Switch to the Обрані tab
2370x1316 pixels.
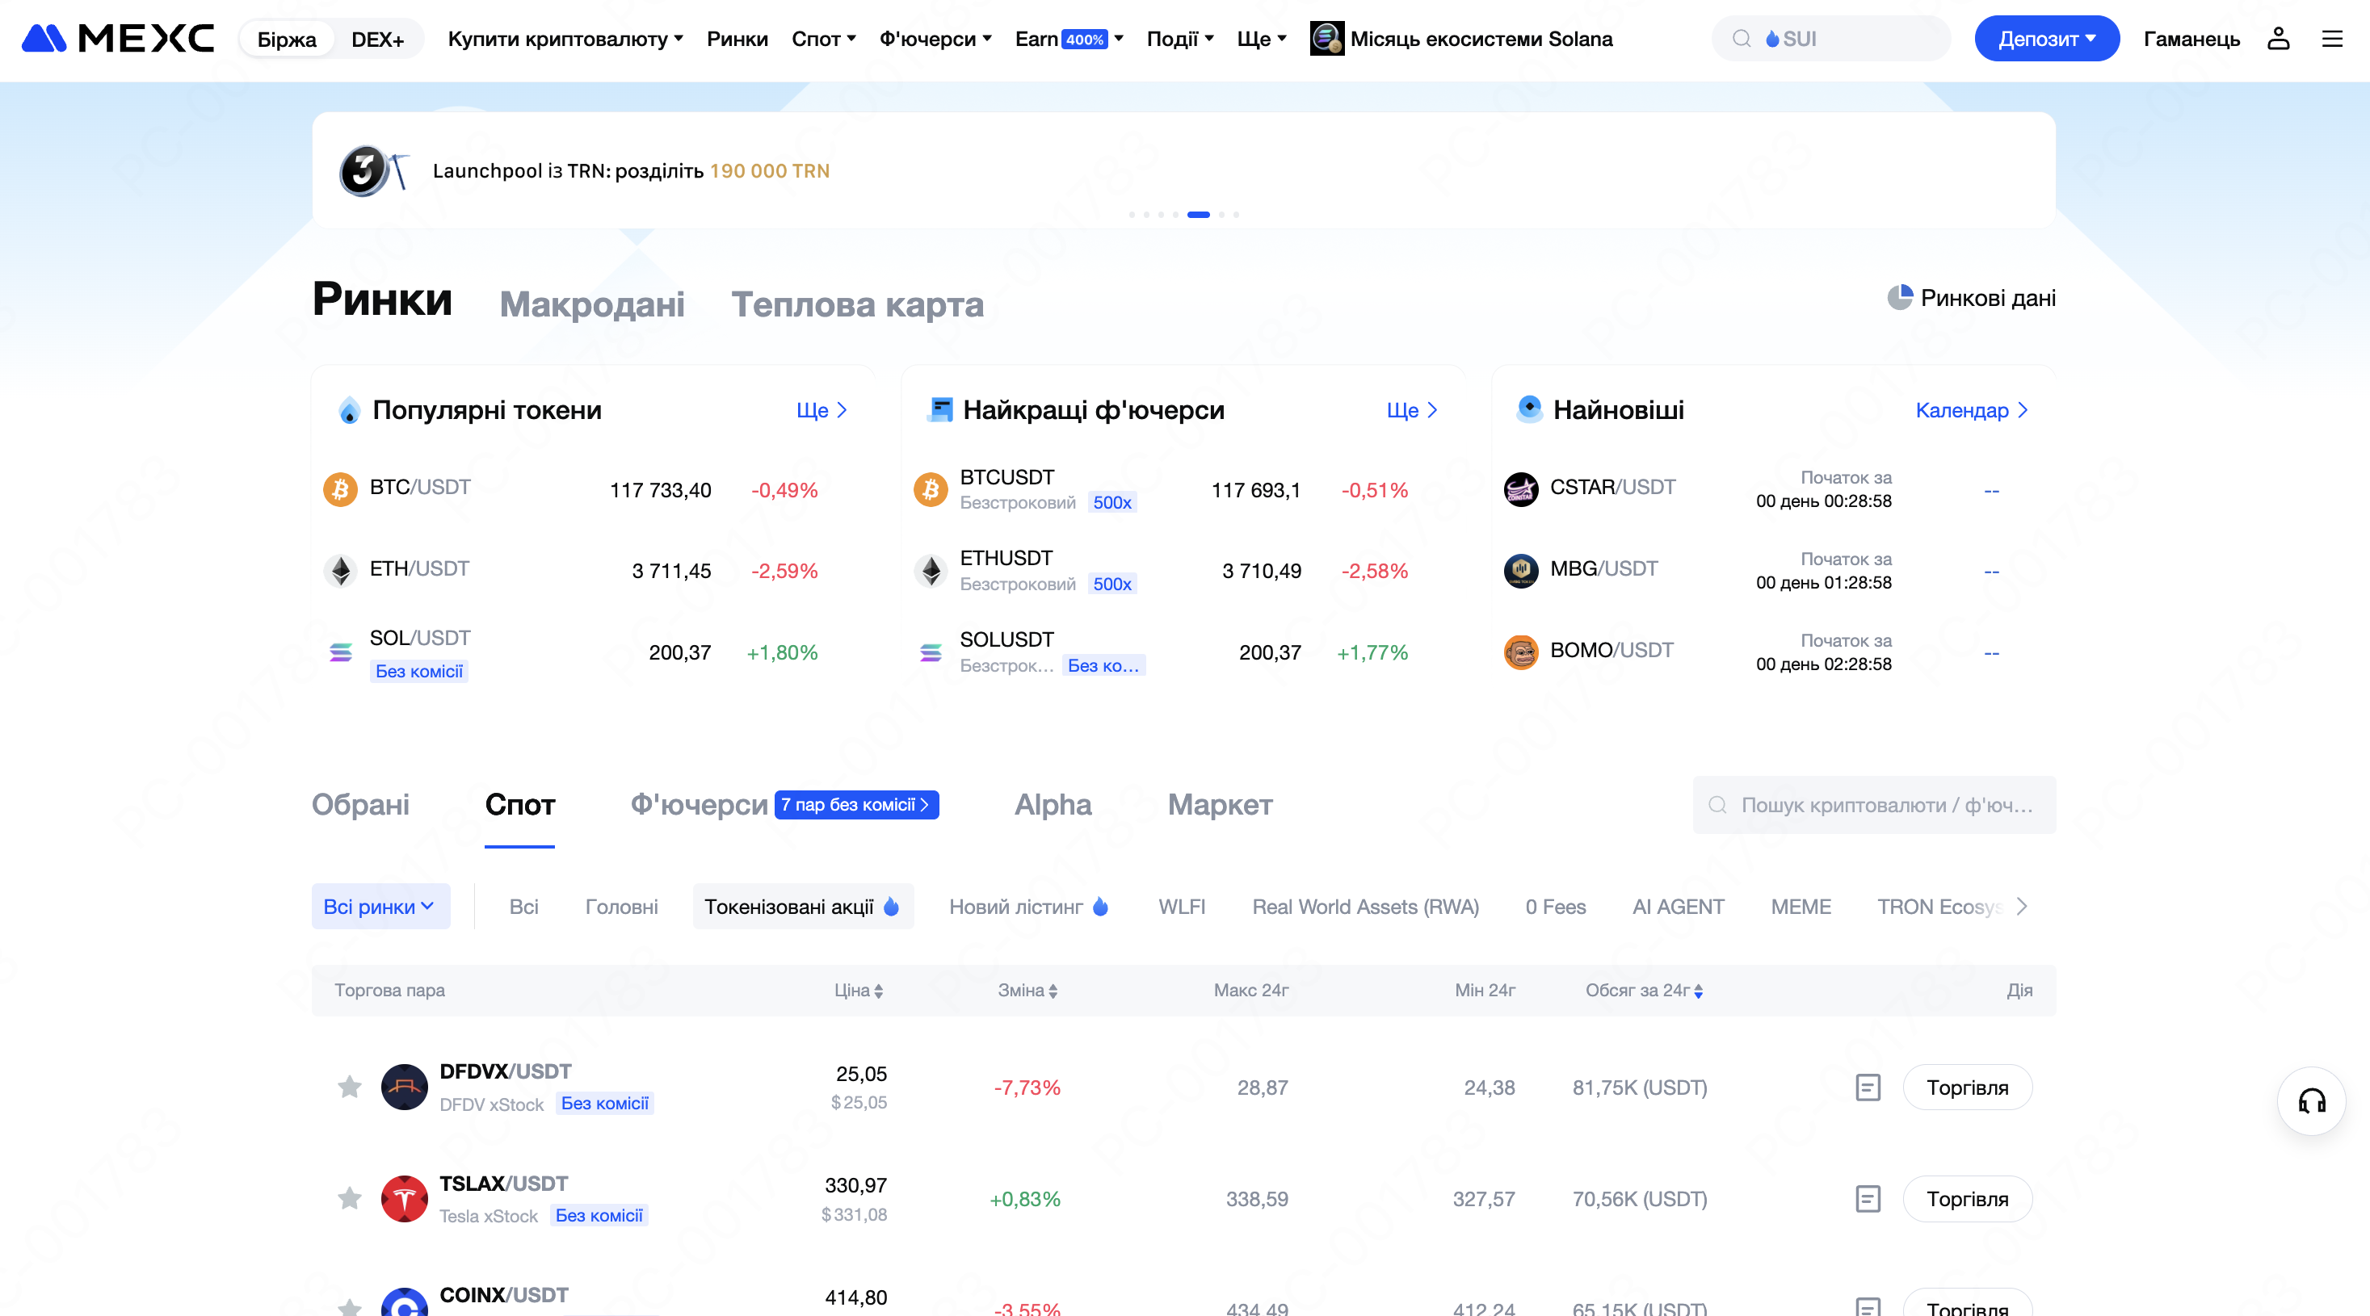click(x=360, y=805)
